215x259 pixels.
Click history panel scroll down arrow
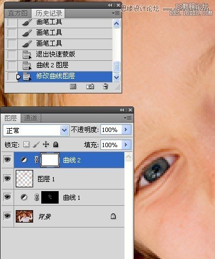(116, 78)
